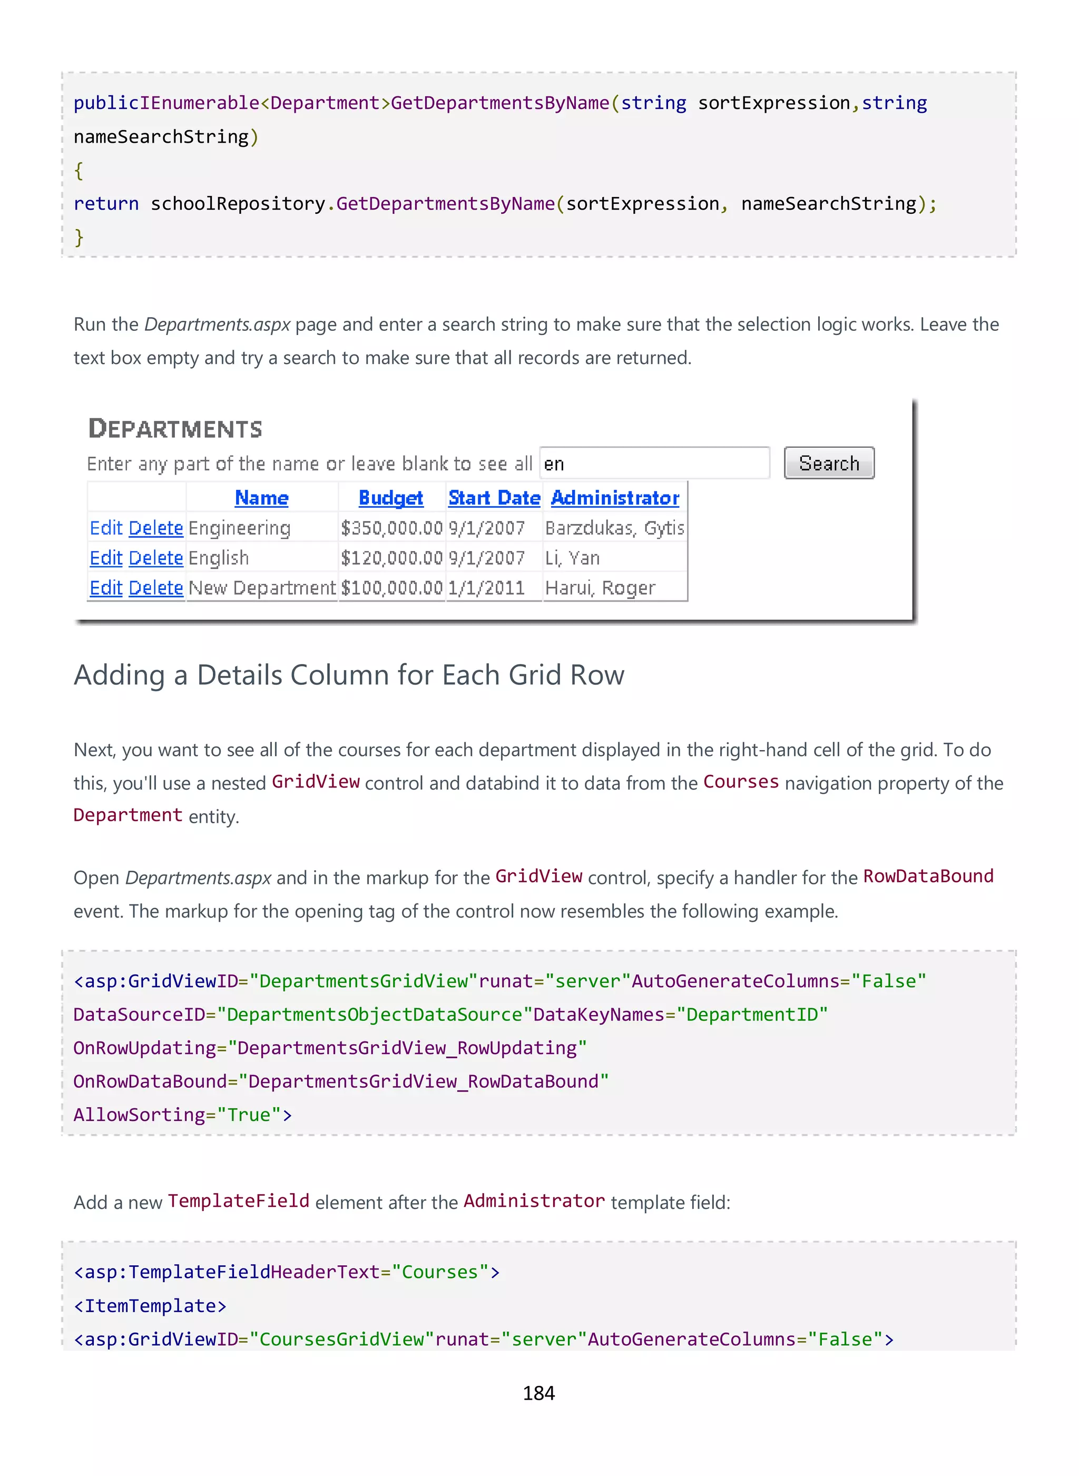
Task: Click heading 'Adding a Details Column for Each Grid Row'
Action: pyautogui.click(x=349, y=675)
